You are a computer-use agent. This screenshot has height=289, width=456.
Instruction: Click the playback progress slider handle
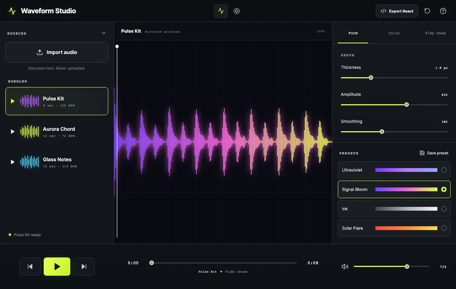(152, 263)
